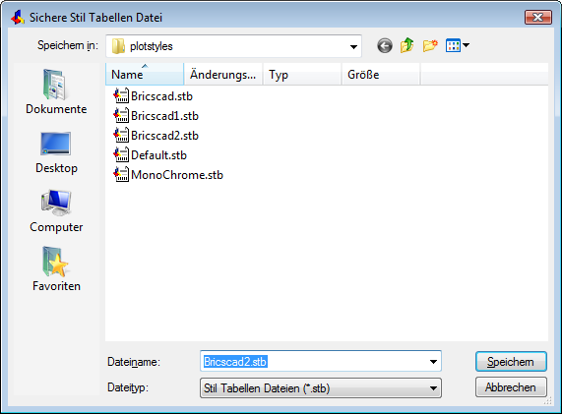This screenshot has height=414, width=562.
Task: Select the MonoChrome.stb file
Action: [168, 175]
